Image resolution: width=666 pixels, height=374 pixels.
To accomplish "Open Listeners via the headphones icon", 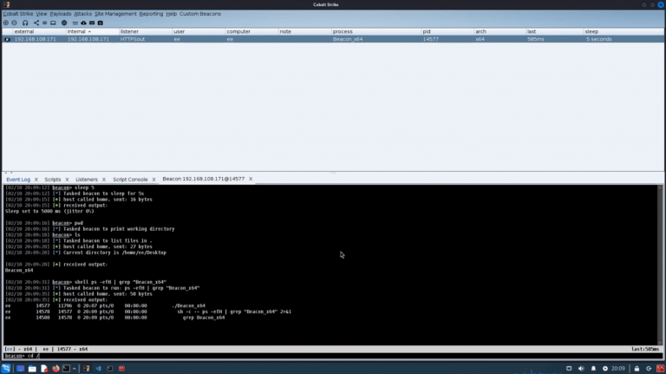I will pos(25,23).
